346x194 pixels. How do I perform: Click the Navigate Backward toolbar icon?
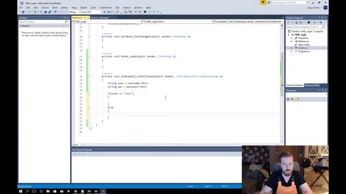(23, 12)
